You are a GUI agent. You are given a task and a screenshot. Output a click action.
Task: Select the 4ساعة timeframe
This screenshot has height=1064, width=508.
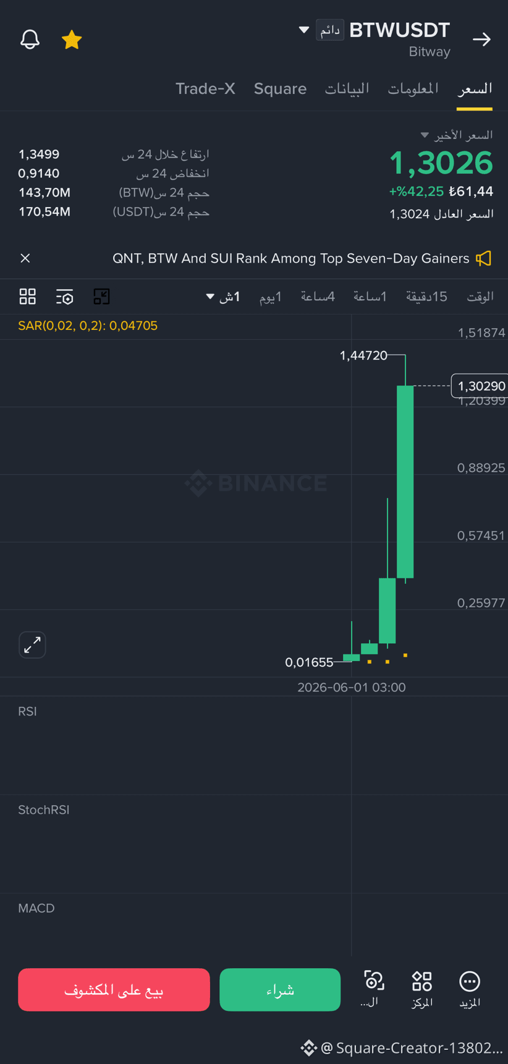[318, 297]
